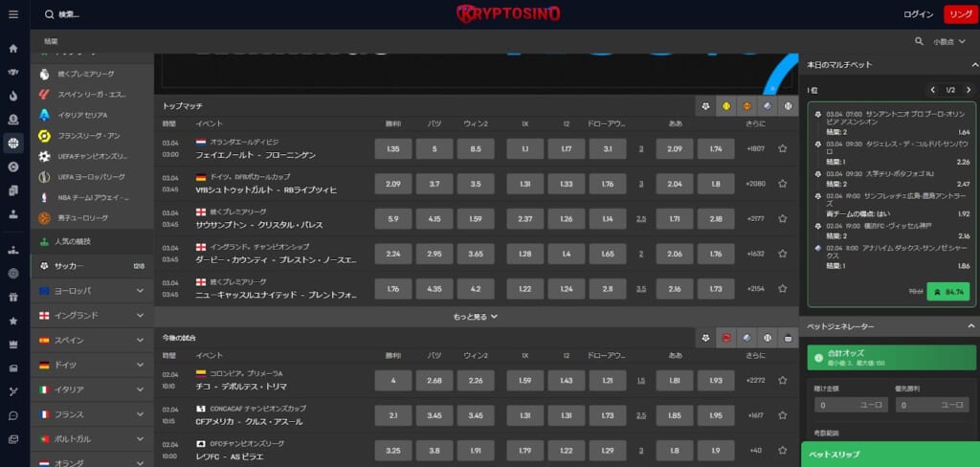Open the 小数点 odds format dropdown
The image size is (980, 467).
tap(949, 42)
